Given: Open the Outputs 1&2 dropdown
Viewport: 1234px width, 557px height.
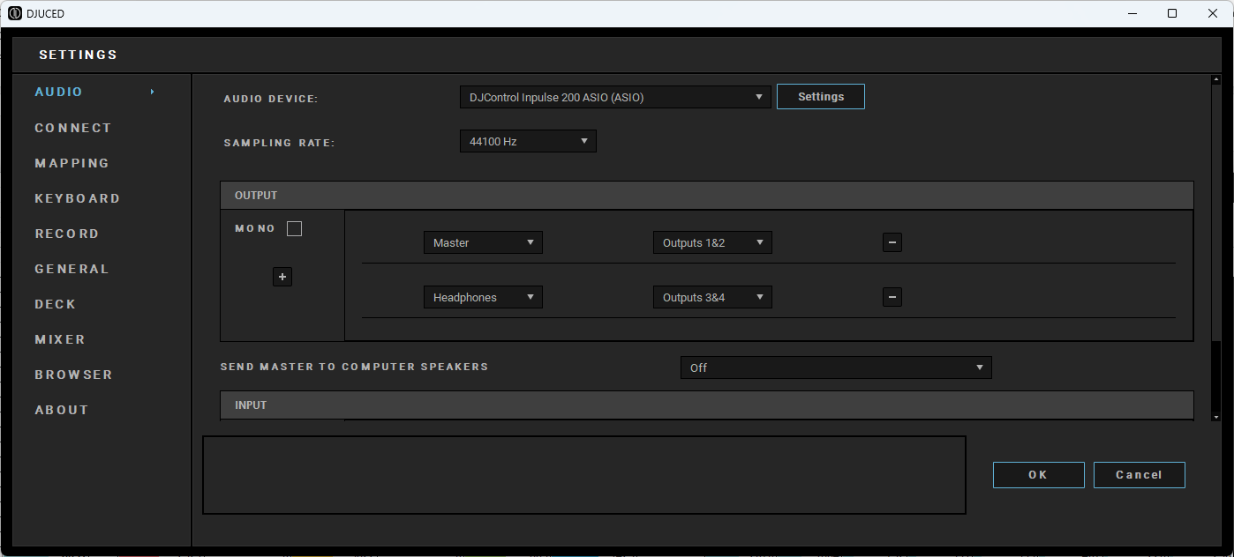Looking at the screenshot, I should (x=712, y=242).
